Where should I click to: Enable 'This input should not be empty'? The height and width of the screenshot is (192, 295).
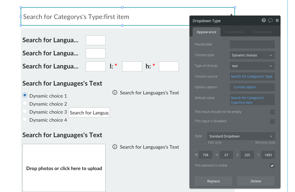point(272,112)
